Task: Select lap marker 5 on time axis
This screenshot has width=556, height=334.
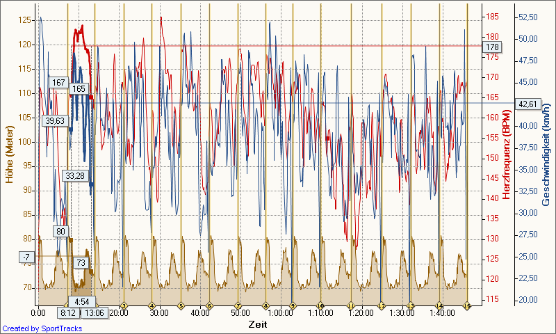Action: pyautogui.click(x=181, y=305)
